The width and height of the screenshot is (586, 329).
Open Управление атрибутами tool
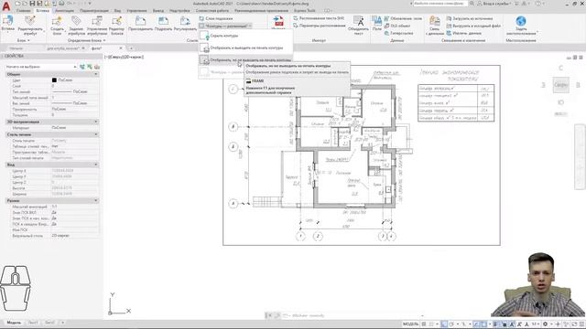pos(97,26)
